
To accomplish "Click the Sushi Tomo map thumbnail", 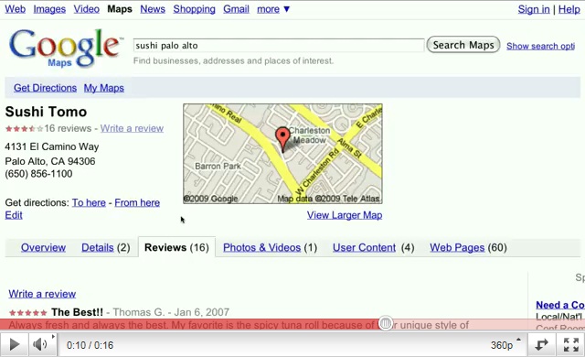I will click(282, 154).
